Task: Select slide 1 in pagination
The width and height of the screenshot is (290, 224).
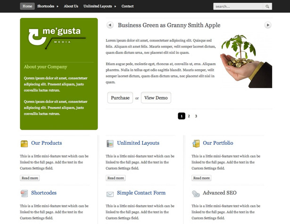Action: click(182, 116)
